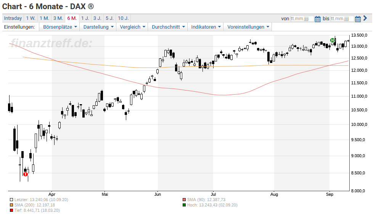The width and height of the screenshot is (376, 216).
Task: Click the 'Mai' x-axis month label
Action: [105, 194]
